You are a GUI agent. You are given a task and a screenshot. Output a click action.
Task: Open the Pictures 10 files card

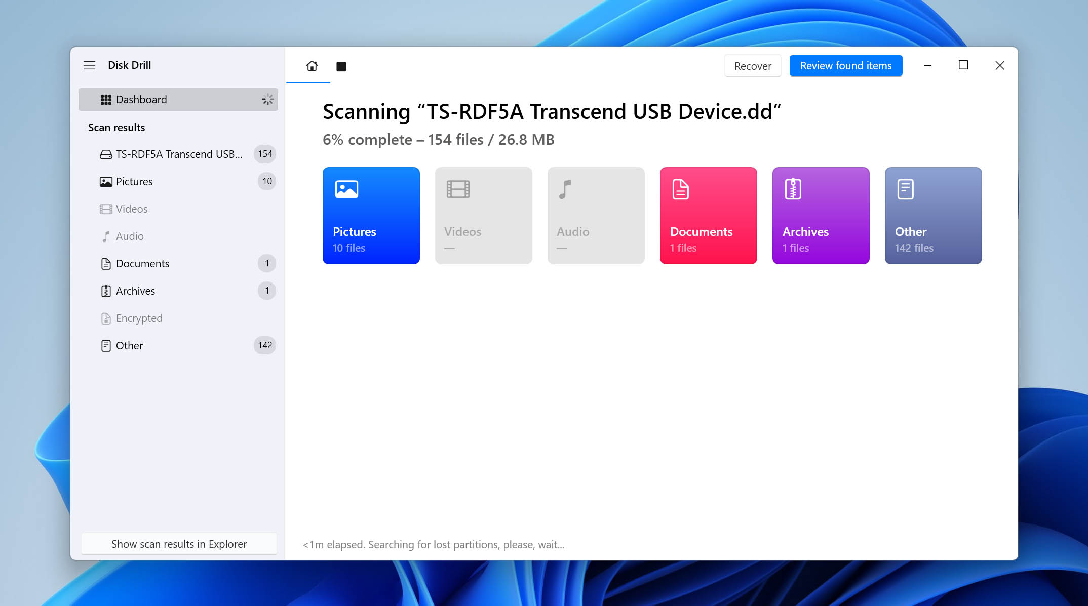click(371, 216)
